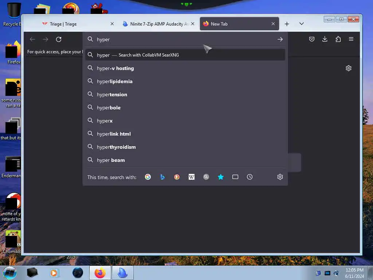
Task: Select the Enderman desktop icon
Action: (x=11, y=167)
